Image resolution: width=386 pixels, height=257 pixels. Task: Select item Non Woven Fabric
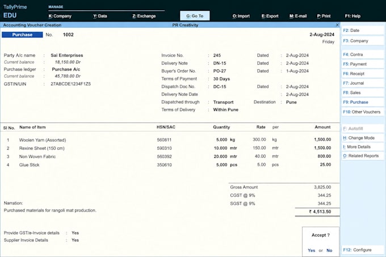click(x=37, y=157)
